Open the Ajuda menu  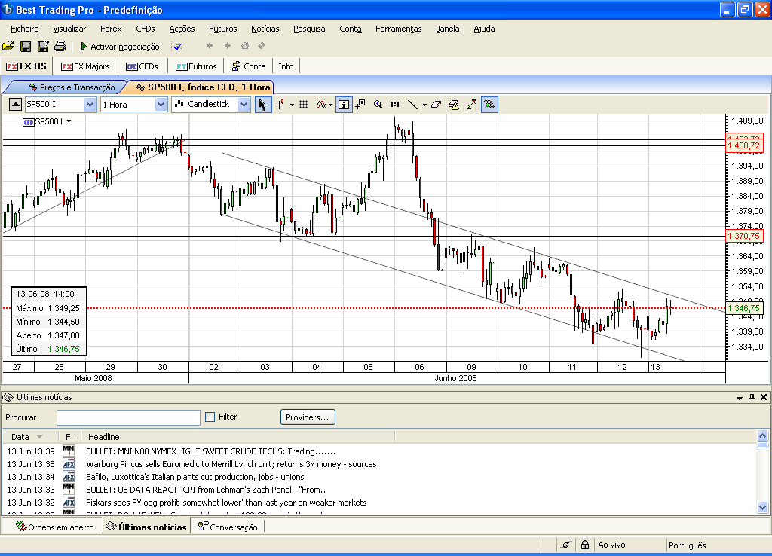484,29
